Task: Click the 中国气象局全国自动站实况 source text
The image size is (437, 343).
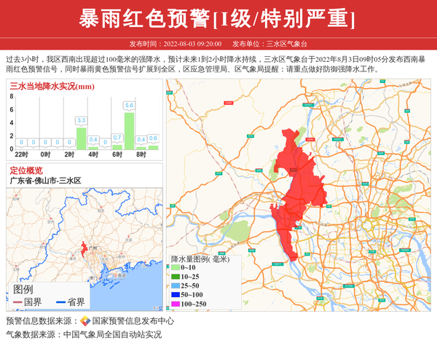Action: click(112, 335)
